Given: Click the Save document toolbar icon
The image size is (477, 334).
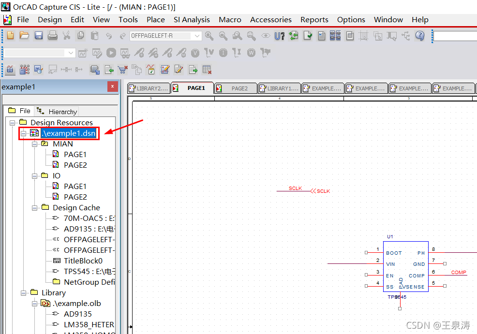Looking at the screenshot, I should coord(39,36).
